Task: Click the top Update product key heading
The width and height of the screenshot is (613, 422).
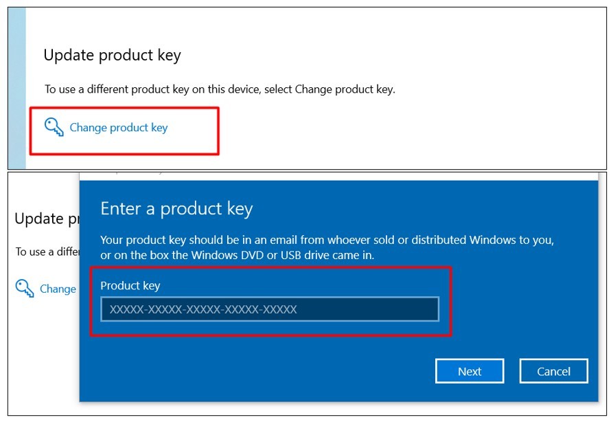Action: point(112,56)
